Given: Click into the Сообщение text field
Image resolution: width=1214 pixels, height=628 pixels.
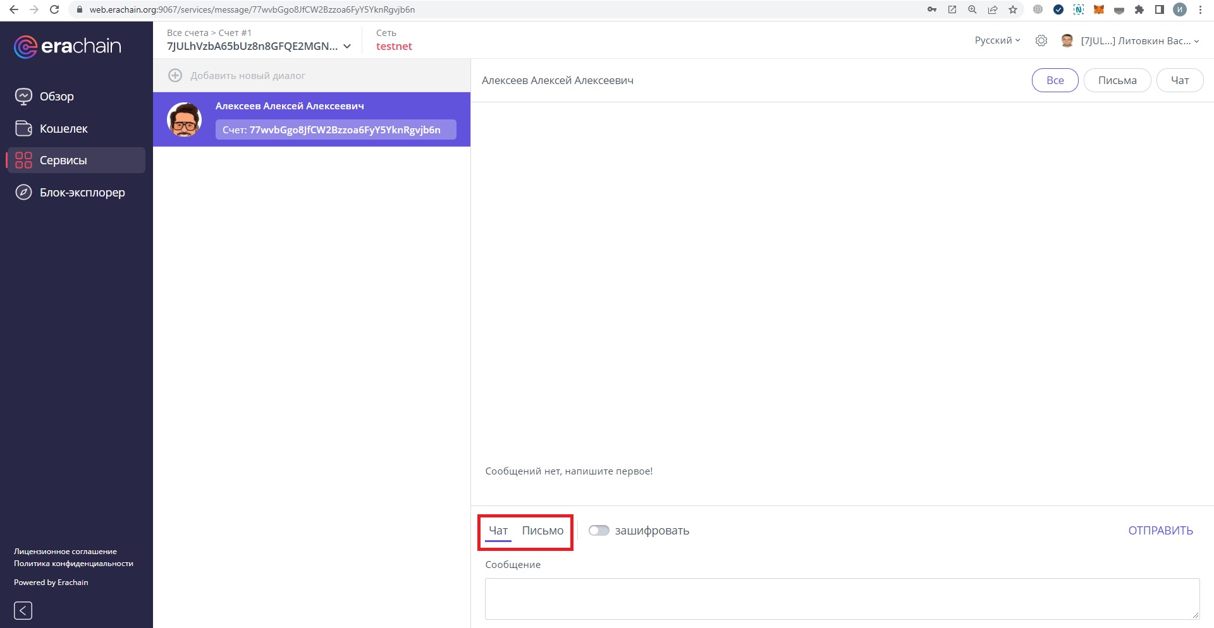Looking at the screenshot, I should (841, 598).
